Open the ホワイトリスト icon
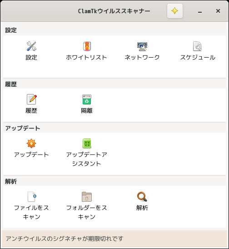This screenshot has height=249, width=229. click(87, 46)
